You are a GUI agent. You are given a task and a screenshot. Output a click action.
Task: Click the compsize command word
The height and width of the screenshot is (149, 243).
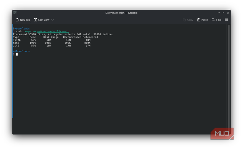pos(29,32)
